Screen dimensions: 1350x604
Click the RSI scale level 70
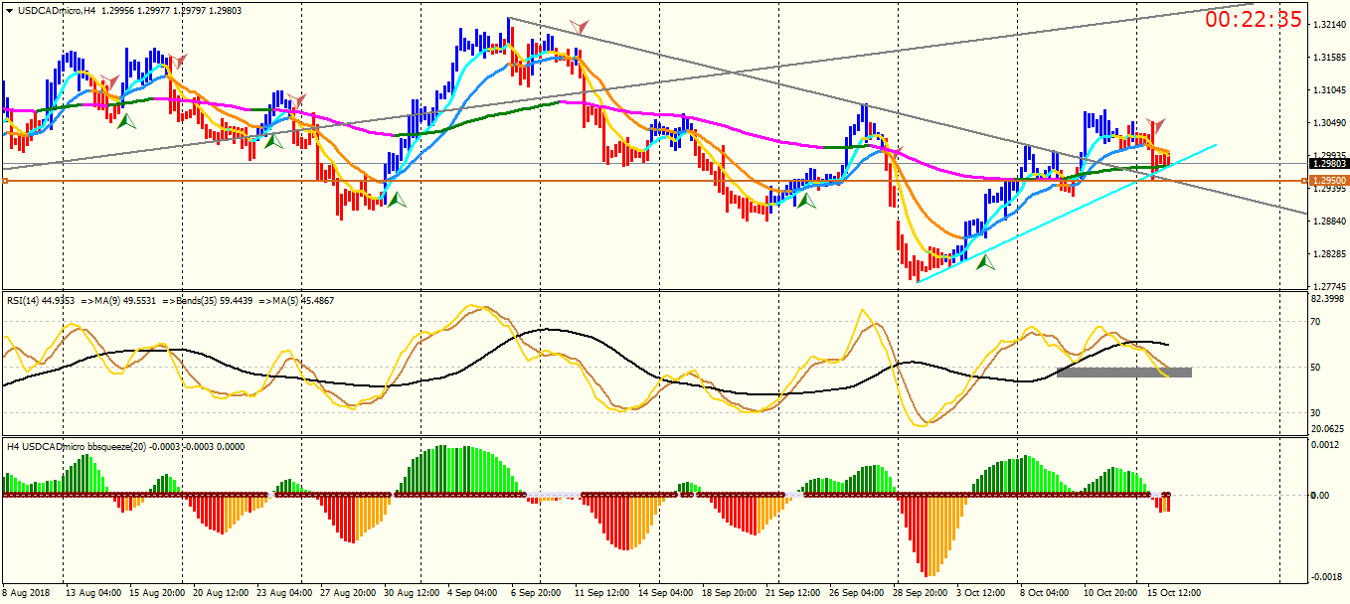pos(1317,322)
